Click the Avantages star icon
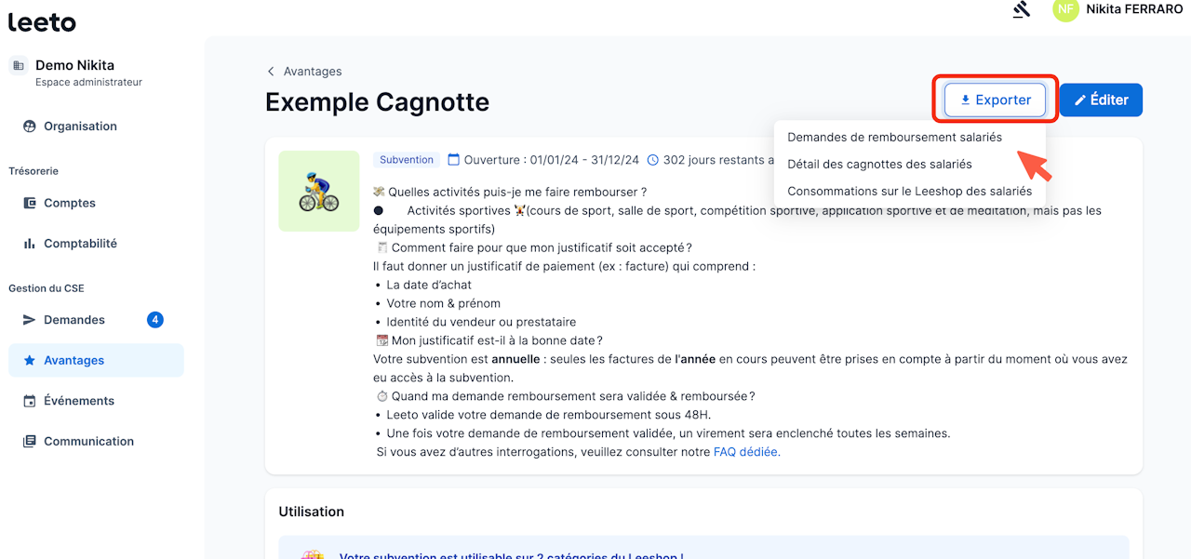 [x=29, y=360]
